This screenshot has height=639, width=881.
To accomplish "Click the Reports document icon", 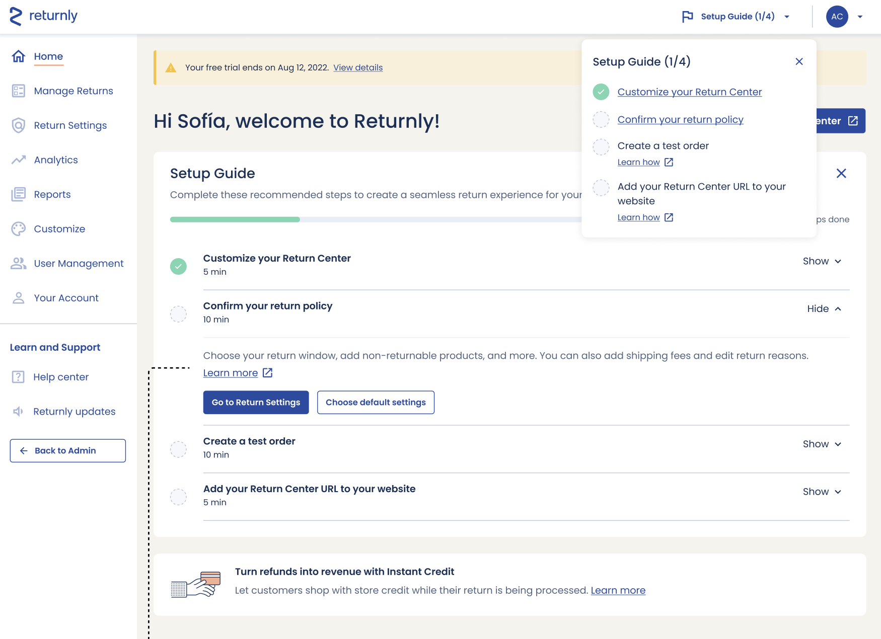I will pos(19,194).
